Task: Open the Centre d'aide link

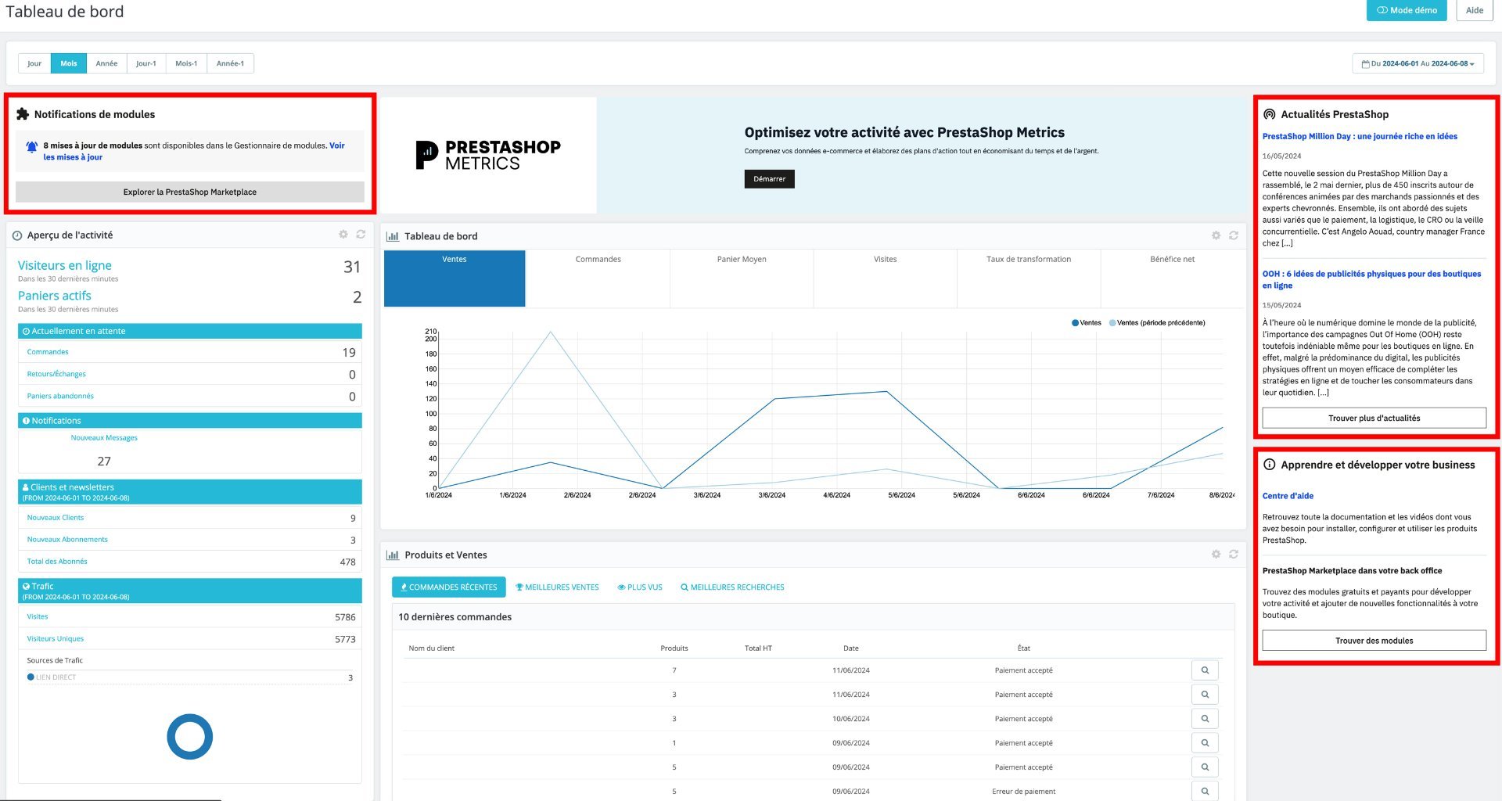Action: [x=1288, y=496]
